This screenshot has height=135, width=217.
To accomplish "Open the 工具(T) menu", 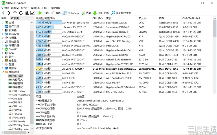I will [45, 8].
